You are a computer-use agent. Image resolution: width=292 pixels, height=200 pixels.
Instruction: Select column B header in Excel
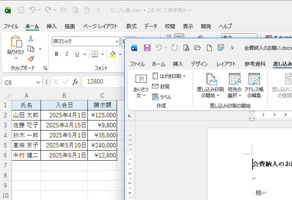tap(64, 96)
